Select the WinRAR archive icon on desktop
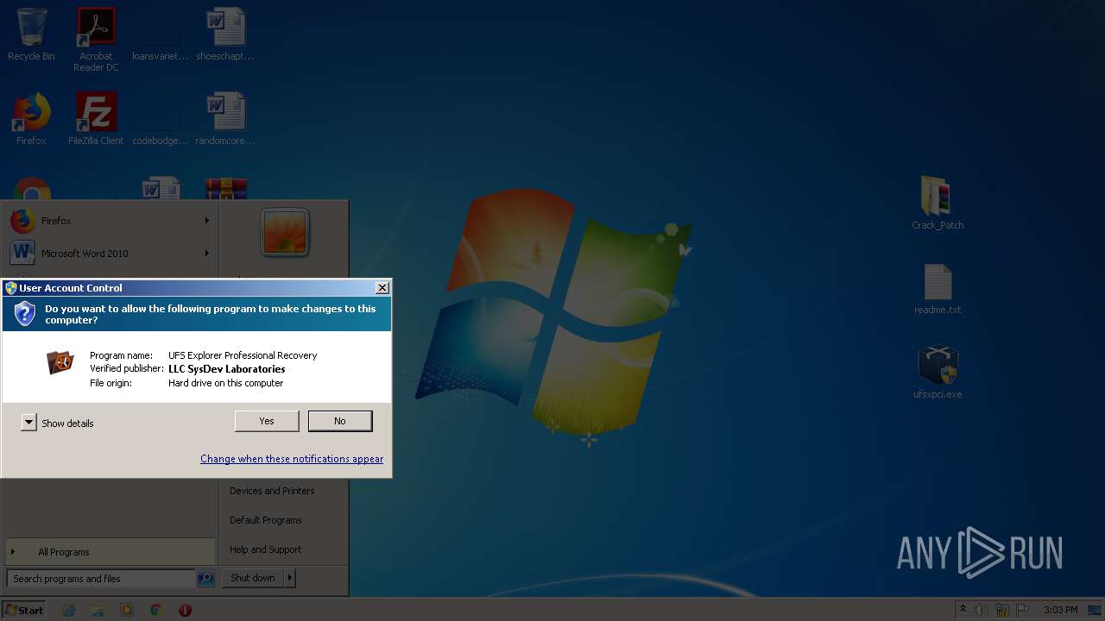Screen dimensions: 1105x621 [x=226, y=189]
